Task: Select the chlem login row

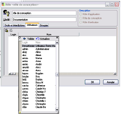Action: [39, 101]
